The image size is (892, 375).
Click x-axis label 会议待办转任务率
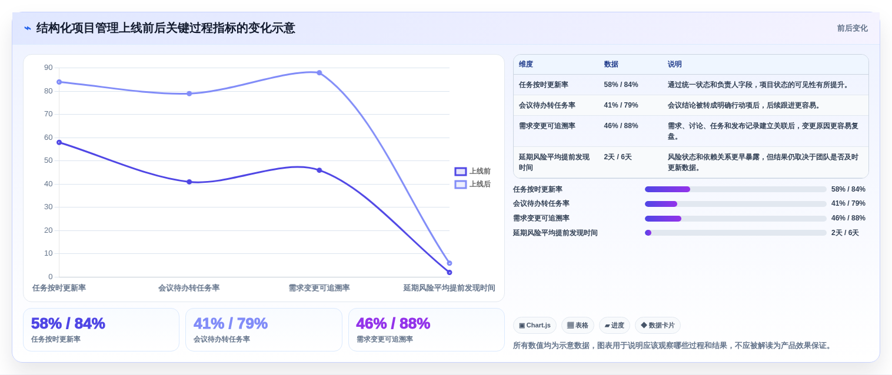(189, 288)
